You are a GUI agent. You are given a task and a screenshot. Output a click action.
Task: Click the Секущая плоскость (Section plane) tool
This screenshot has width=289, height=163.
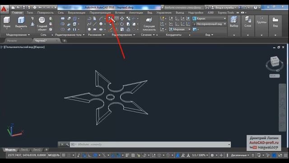(x=149, y=24)
